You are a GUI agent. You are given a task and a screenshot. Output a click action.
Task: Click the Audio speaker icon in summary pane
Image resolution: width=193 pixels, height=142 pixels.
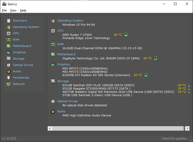[x=53, y=112]
